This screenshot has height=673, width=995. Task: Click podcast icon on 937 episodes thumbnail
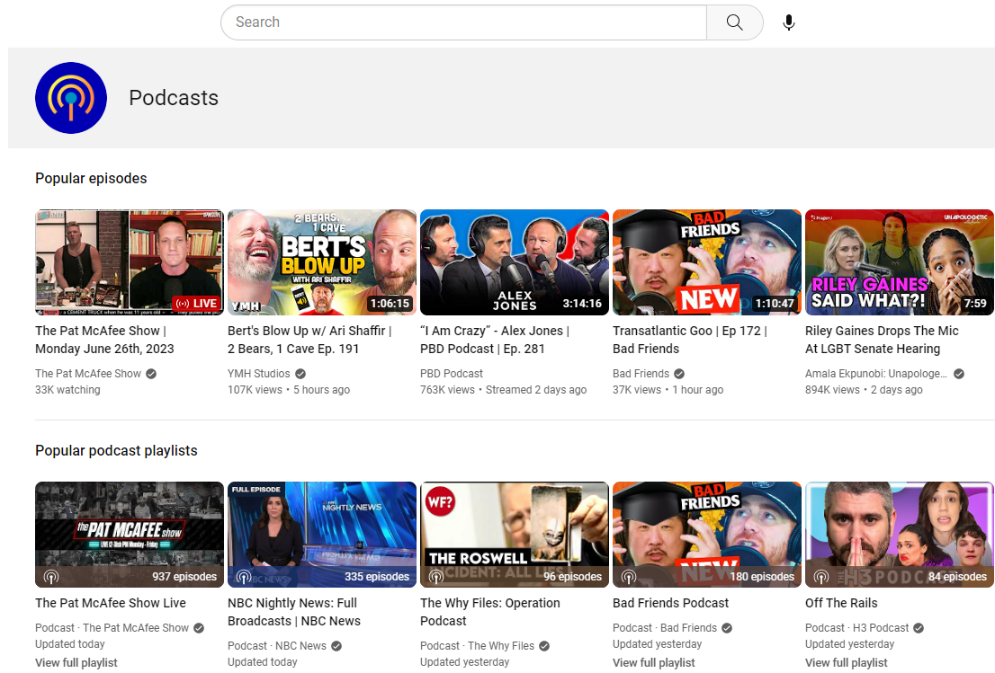tap(50, 577)
